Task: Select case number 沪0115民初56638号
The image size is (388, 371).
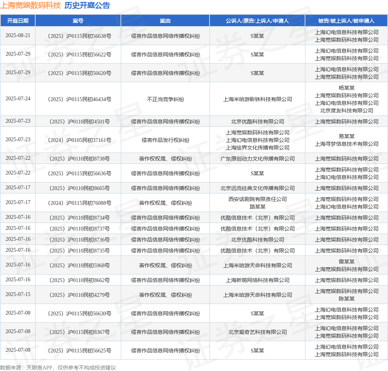Action: tap(80, 36)
